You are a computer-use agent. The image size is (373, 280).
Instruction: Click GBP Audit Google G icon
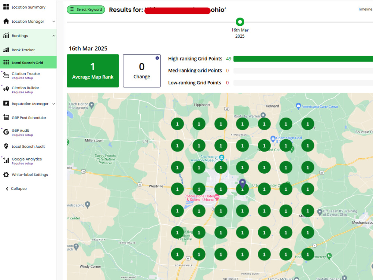[6, 132]
